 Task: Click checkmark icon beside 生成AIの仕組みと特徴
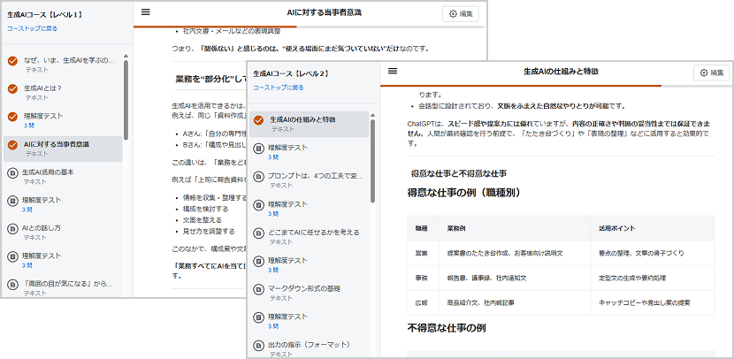pyautogui.click(x=258, y=120)
